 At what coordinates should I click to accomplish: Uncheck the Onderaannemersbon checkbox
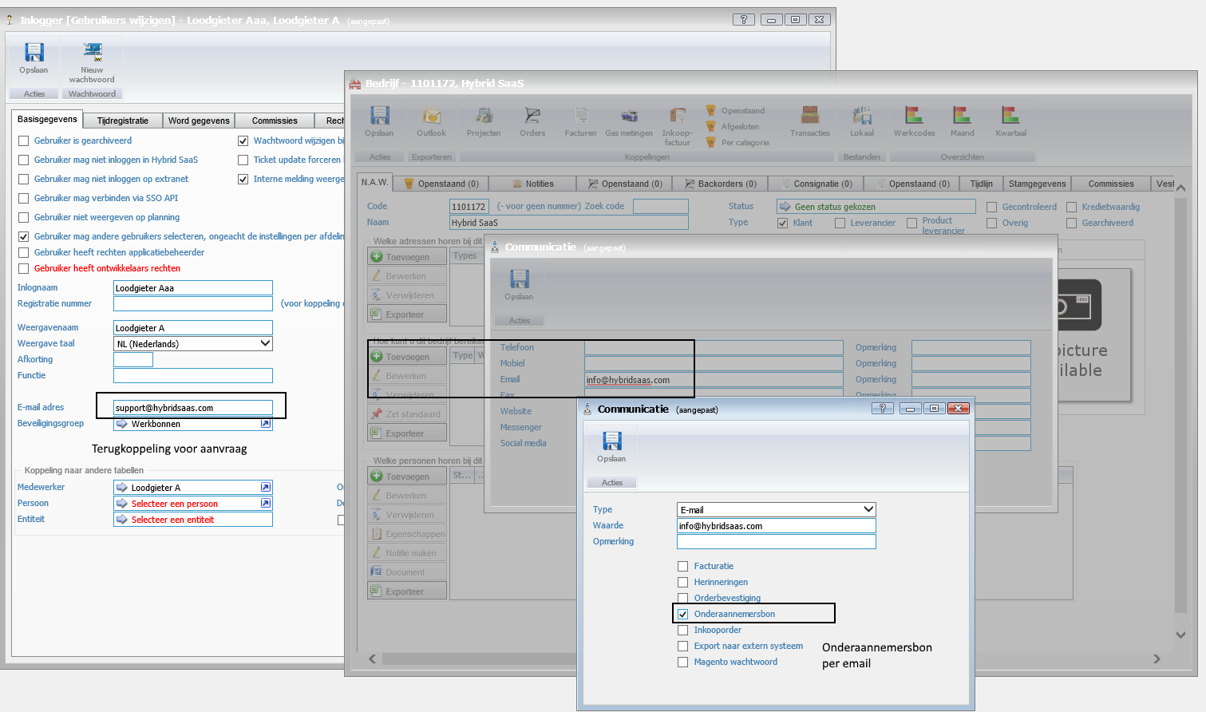point(683,615)
